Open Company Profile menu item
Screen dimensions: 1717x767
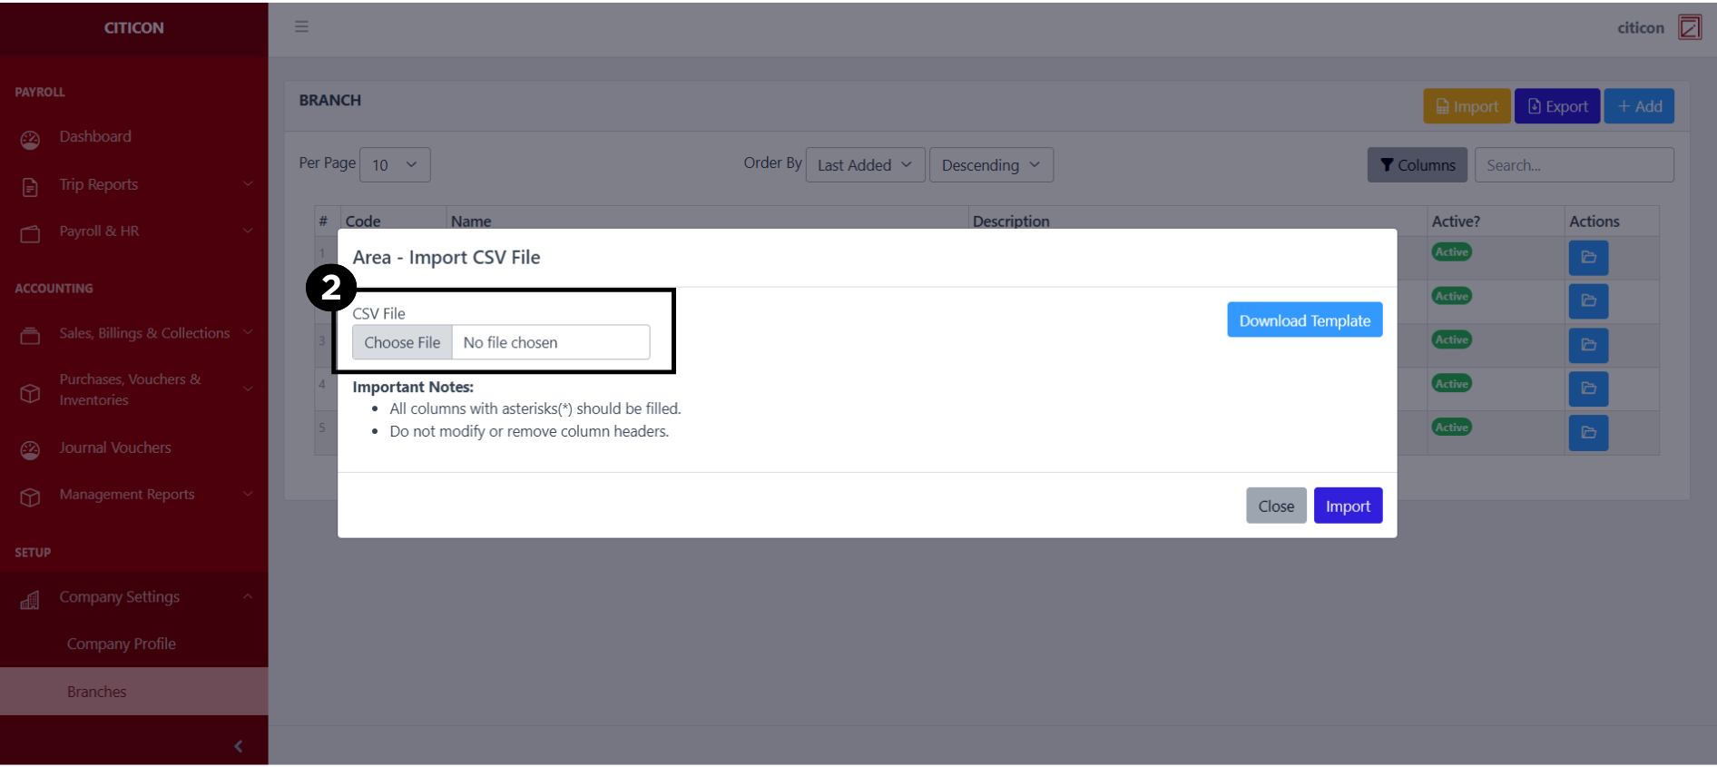122,644
